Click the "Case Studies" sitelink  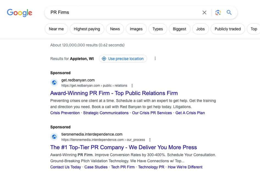[96, 167]
